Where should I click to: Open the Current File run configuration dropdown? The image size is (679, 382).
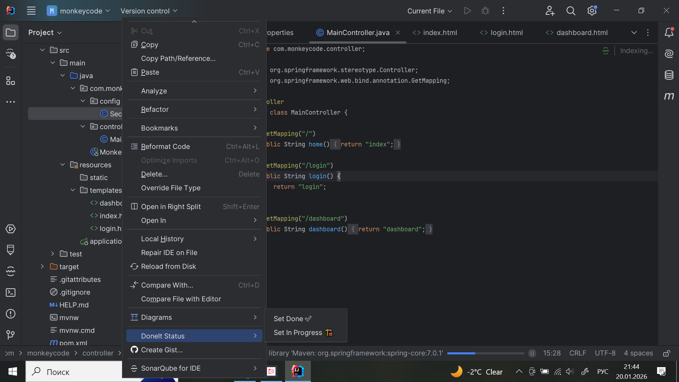[429, 11]
